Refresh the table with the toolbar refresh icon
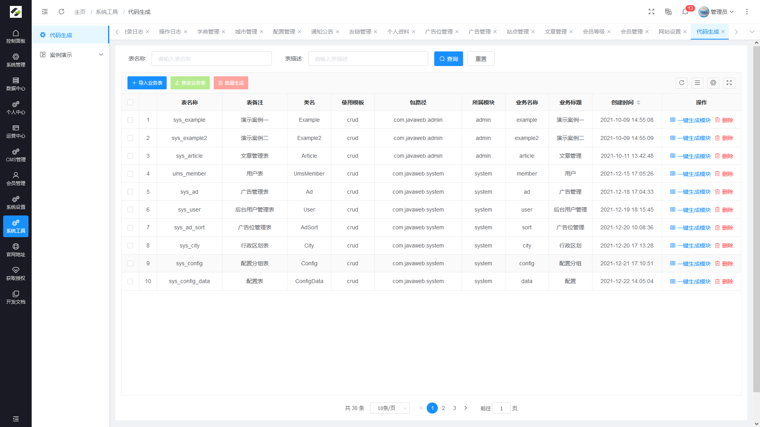 click(x=682, y=83)
